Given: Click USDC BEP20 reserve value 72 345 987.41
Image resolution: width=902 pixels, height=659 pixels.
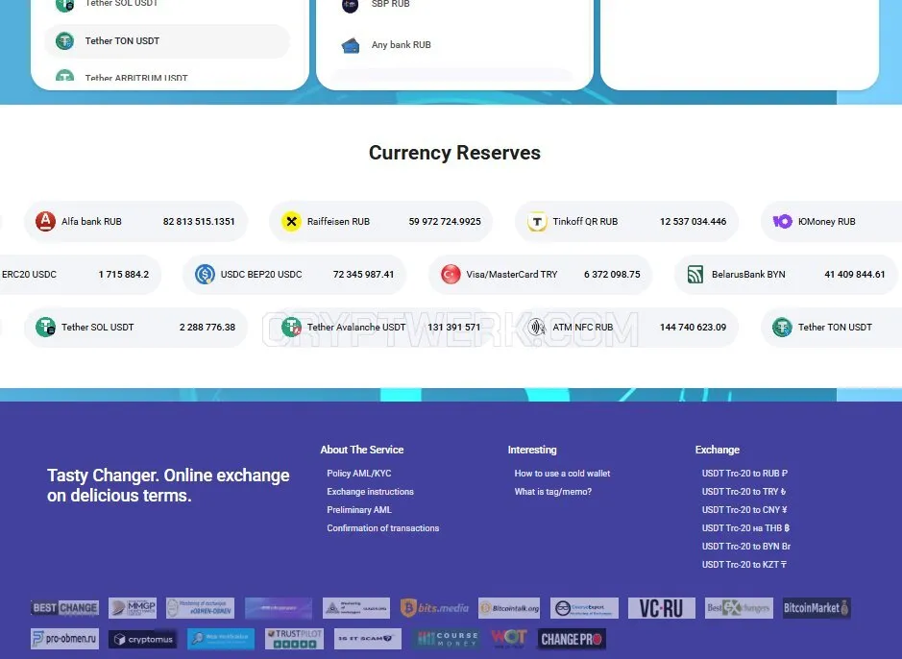Looking at the screenshot, I should [x=363, y=275].
